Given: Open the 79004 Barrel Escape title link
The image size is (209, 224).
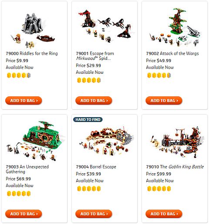Looking at the screenshot, I should click(x=96, y=167).
